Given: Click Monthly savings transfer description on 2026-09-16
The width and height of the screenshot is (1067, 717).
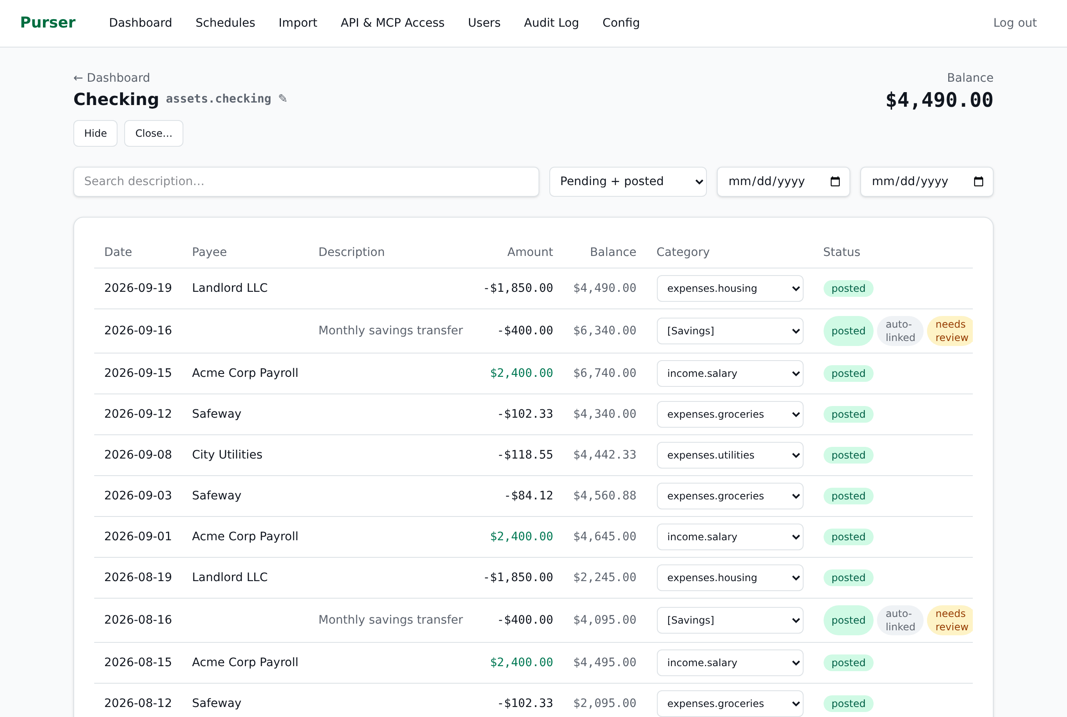Looking at the screenshot, I should (x=391, y=331).
